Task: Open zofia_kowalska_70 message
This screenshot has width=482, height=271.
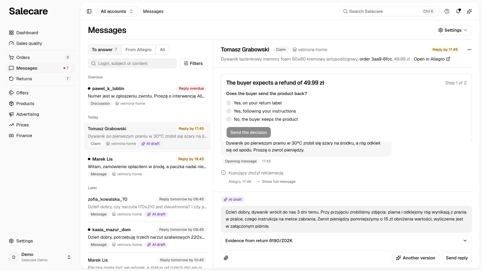Action: (x=147, y=207)
